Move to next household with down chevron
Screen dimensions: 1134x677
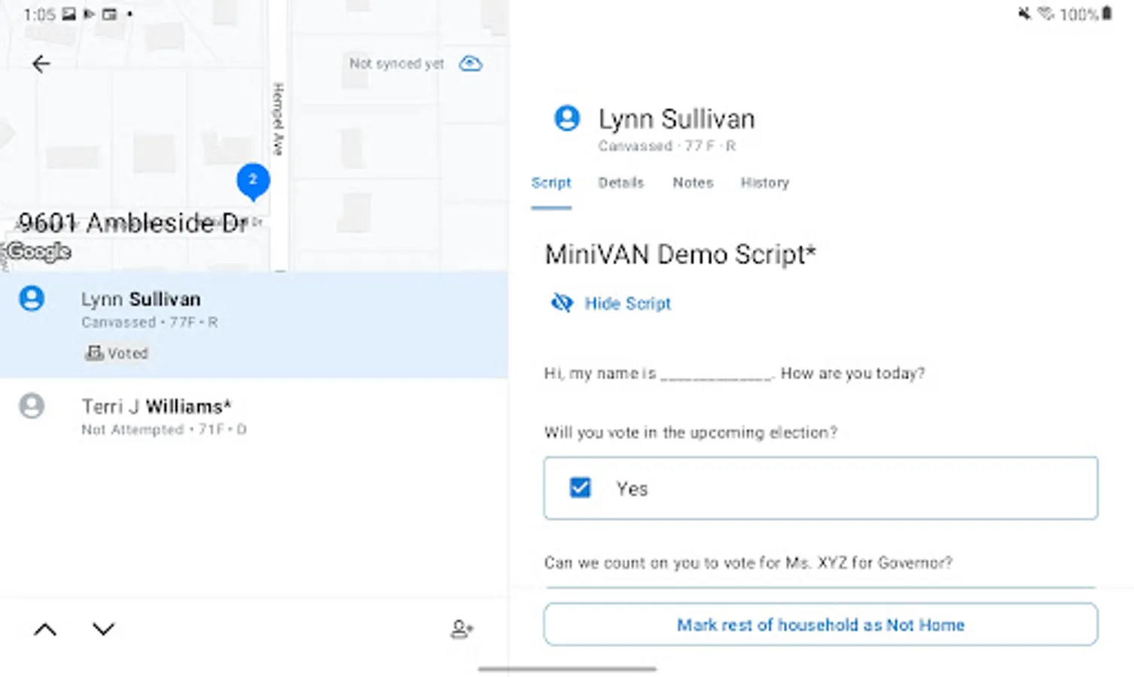(x=103, y=629)
